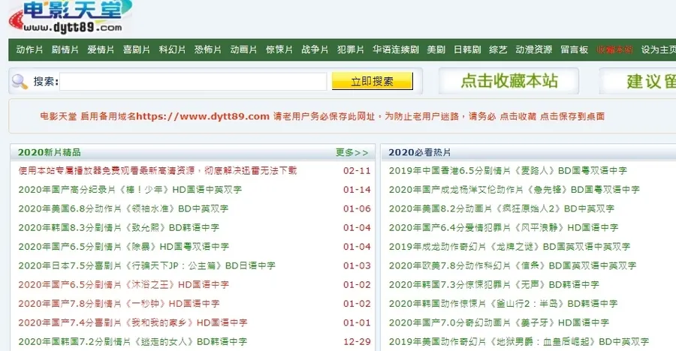
Task: Open the 动画片 category
Action: (243, 49)
